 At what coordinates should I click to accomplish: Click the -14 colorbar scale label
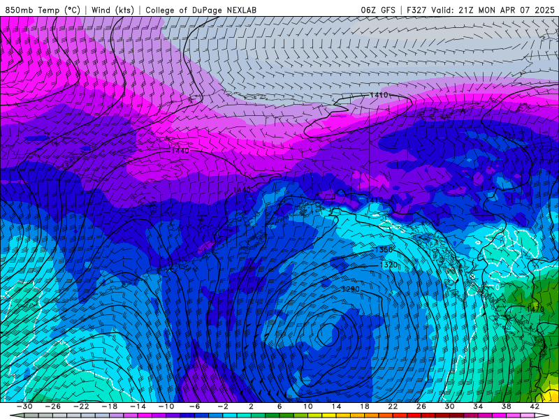pos(138,406)
